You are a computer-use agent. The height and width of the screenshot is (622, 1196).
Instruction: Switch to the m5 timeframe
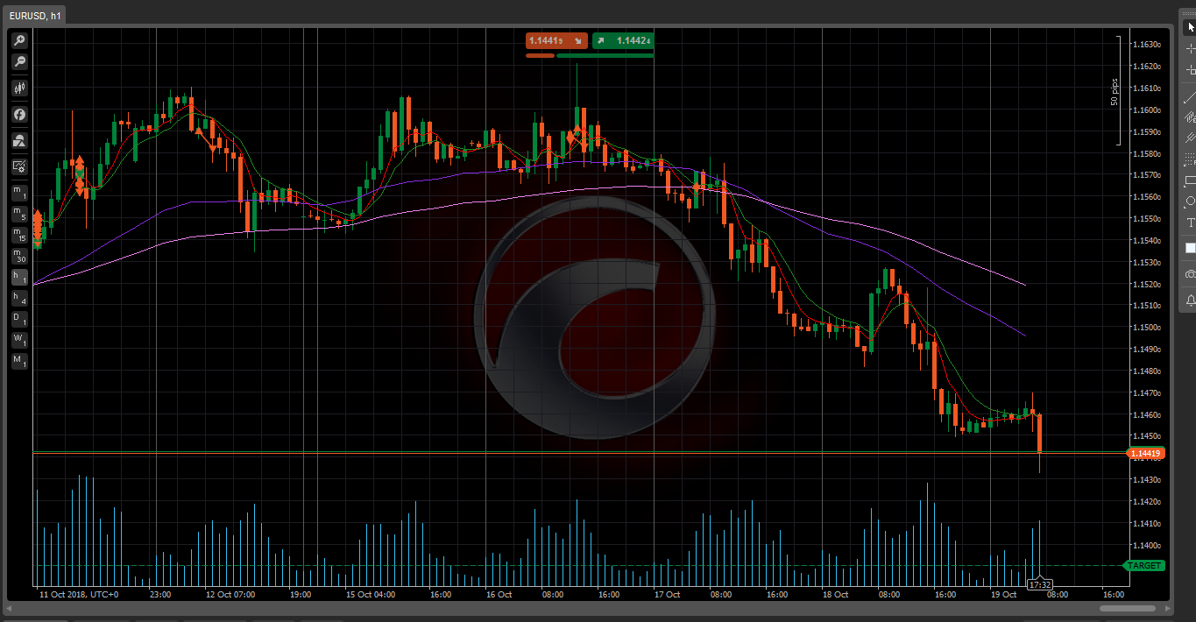[19, 213]
